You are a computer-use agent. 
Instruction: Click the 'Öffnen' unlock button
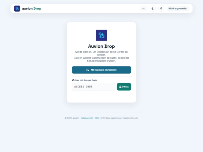[124, 87]
